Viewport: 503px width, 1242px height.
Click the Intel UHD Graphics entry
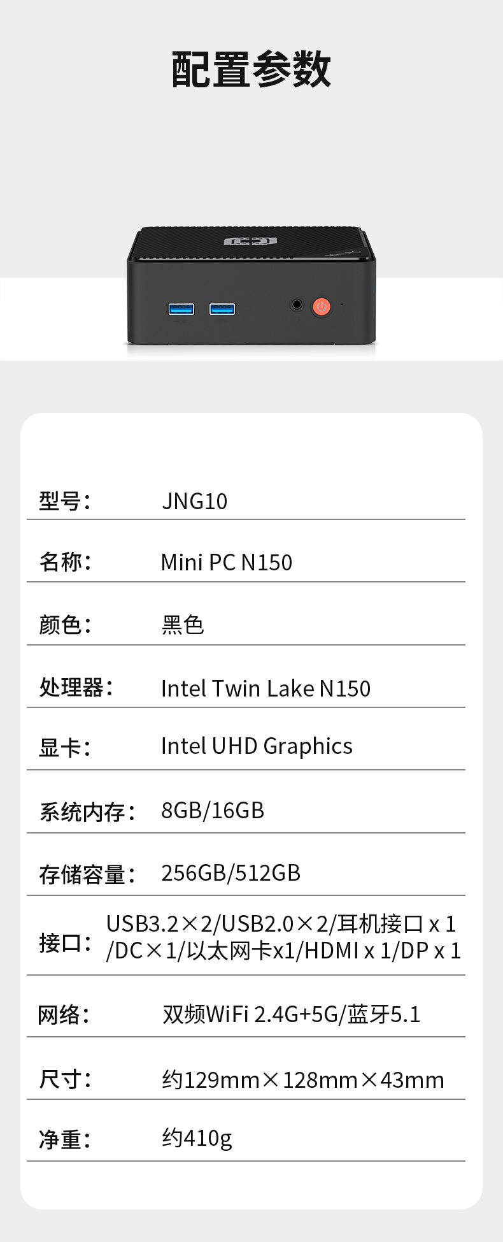(x=257, y=746)
